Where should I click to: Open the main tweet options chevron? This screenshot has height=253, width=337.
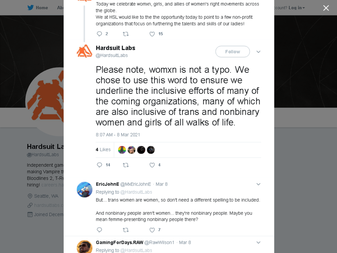pos(258,52)
